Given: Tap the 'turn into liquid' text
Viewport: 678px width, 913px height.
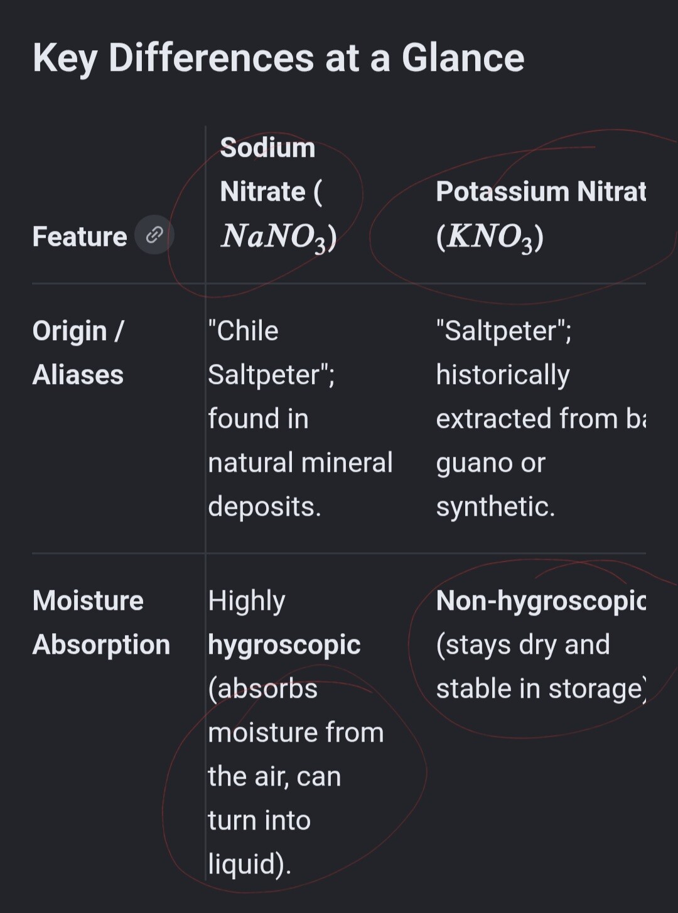Looking at the screenshot, I should coord(259,842).
